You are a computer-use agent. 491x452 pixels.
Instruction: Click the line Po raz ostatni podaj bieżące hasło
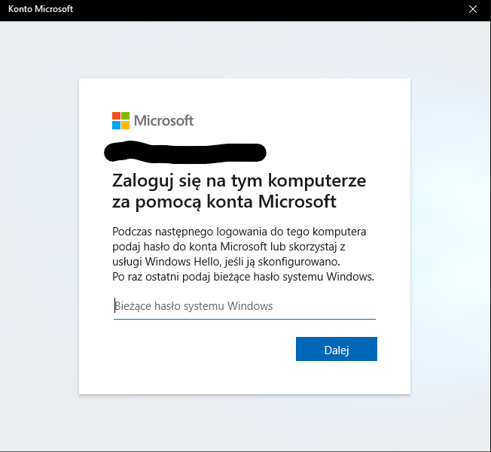(x=243, y=277)
